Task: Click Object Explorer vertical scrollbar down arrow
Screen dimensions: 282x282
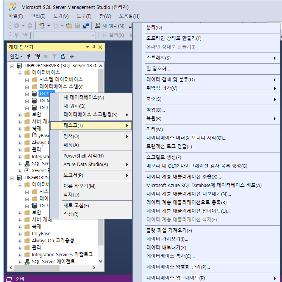Action: (101, 261)
